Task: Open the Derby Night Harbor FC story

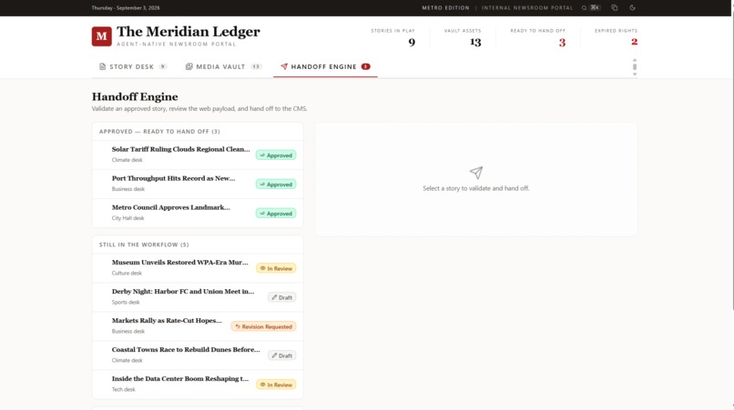Action: click(198, 297)
